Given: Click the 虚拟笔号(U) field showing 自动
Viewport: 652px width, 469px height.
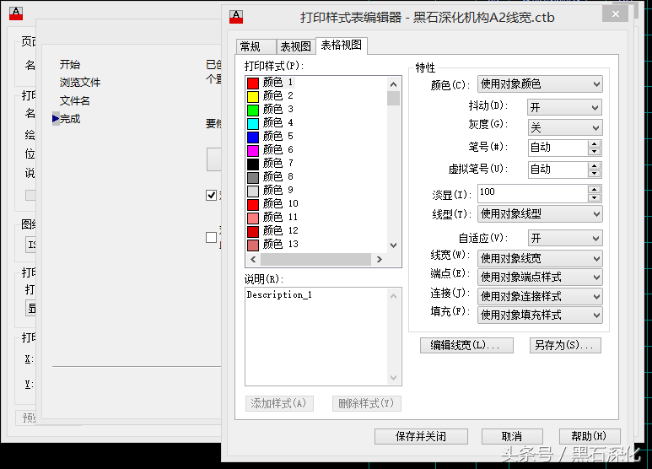Looking at the screenshot, I should point(558,170).
